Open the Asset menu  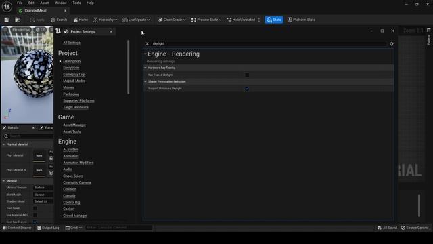click(x=45, y=3)
